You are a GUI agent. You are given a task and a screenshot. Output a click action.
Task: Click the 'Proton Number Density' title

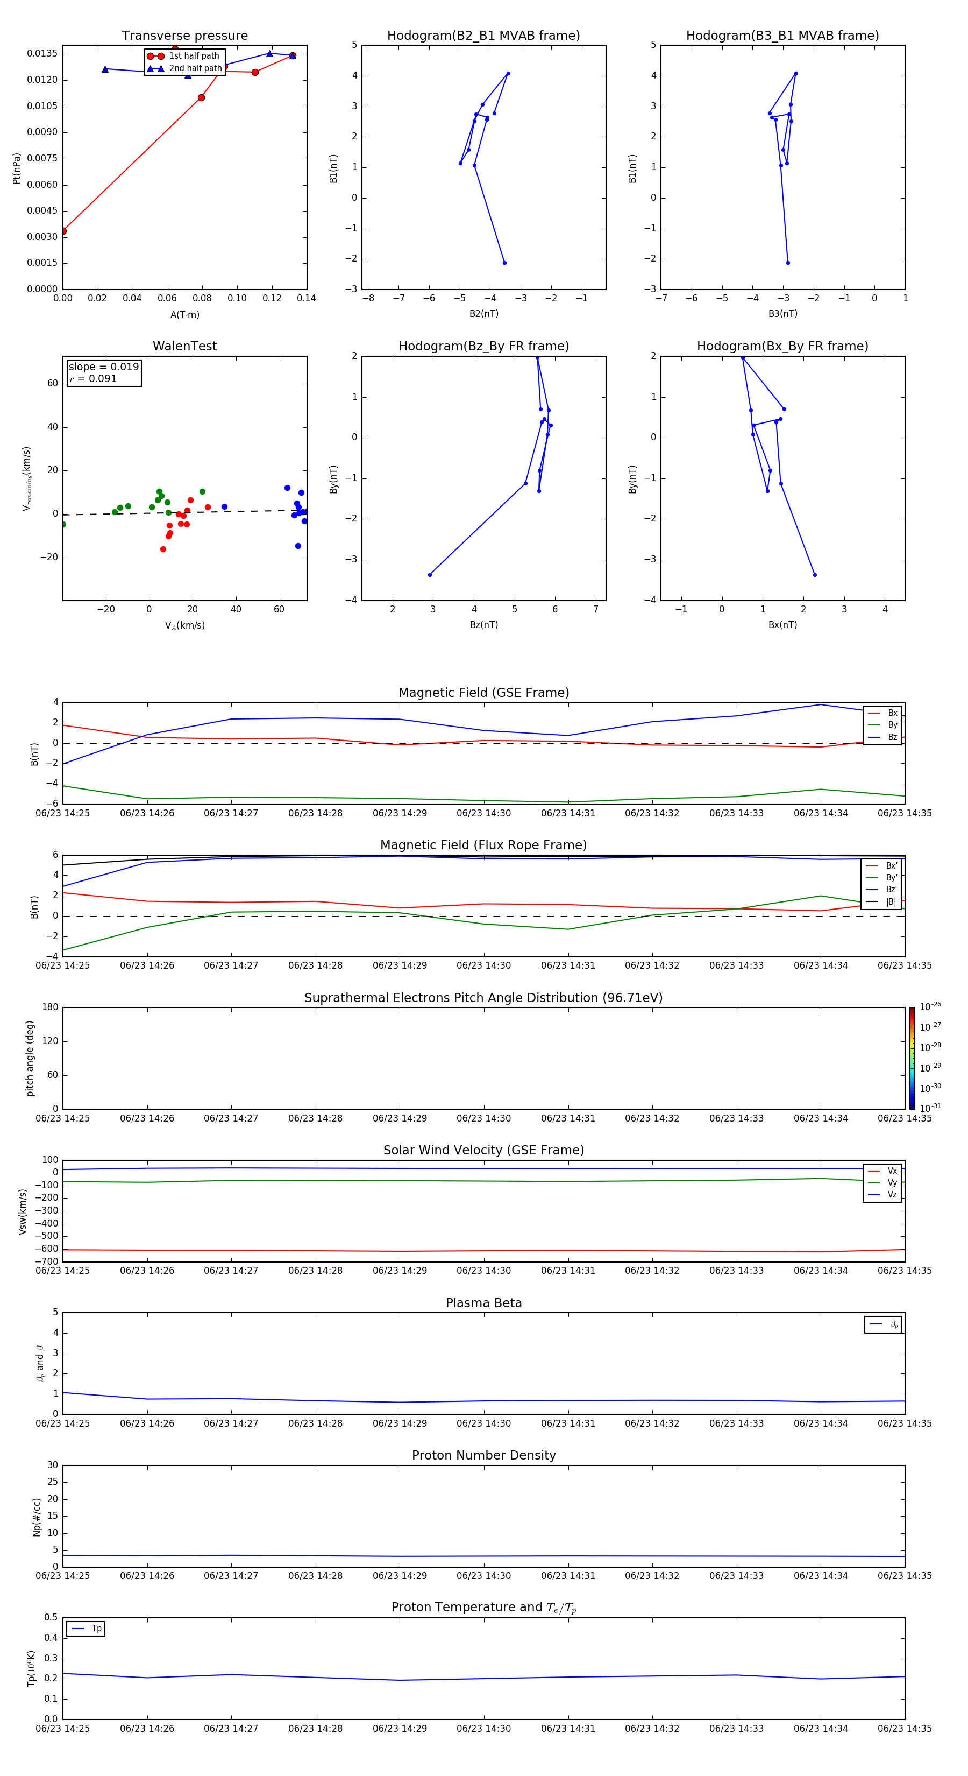(483, 1455)
